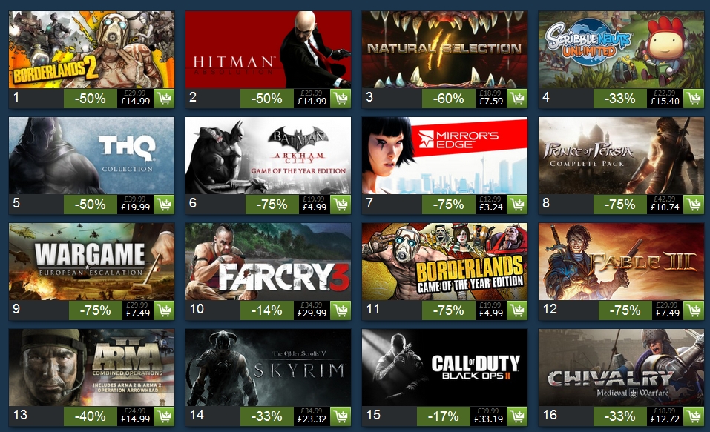Screen dimensions: 710x432
Task: Add THQ Collection to cart
Action: coord(164,205)
